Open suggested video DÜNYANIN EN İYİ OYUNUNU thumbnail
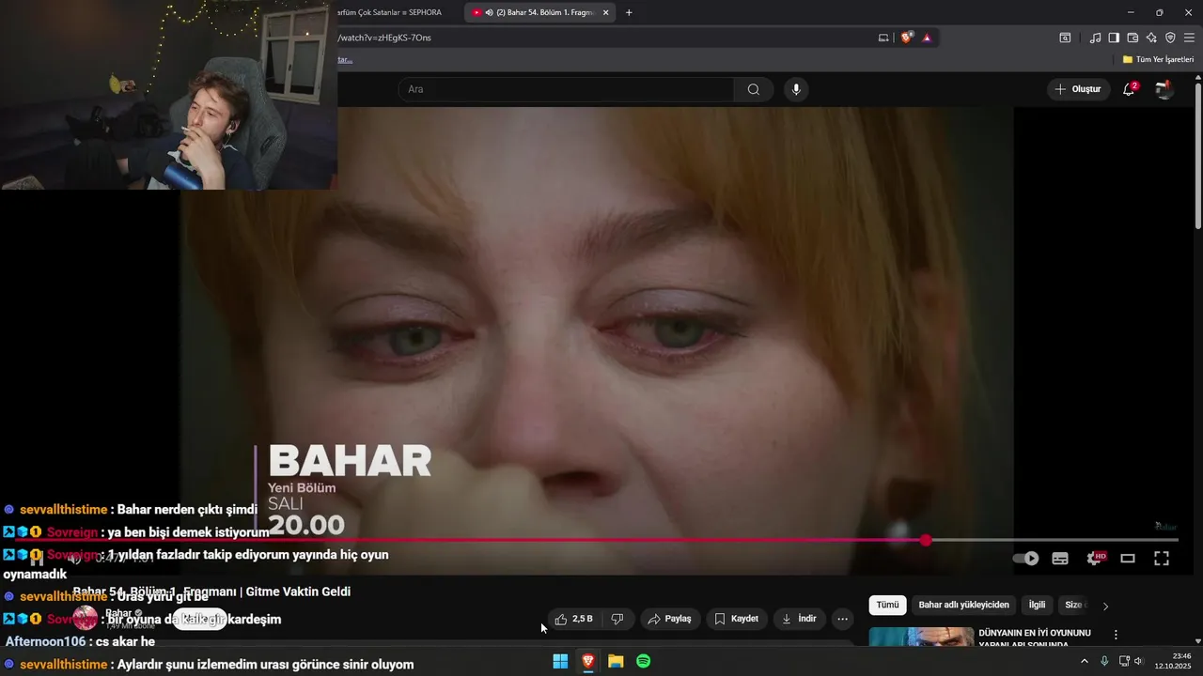This screenshot has height=676, width=1203. [x=921, y=637]
